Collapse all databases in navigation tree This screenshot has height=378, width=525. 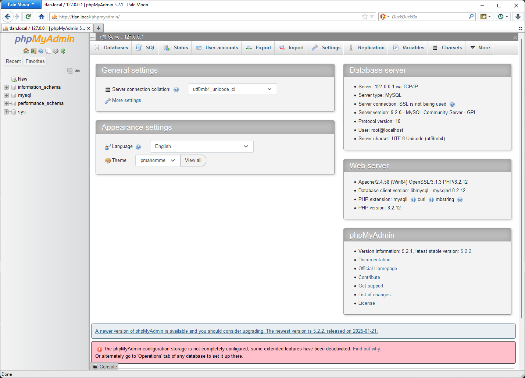(70, 71)
